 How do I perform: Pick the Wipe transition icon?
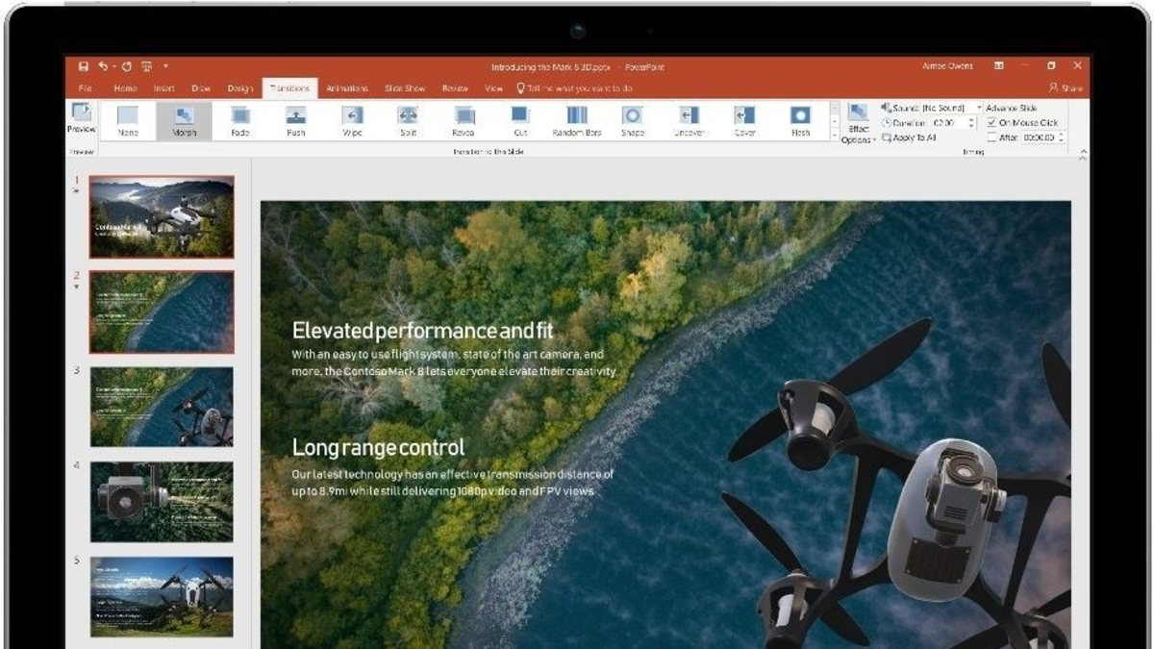coord(352,121)
